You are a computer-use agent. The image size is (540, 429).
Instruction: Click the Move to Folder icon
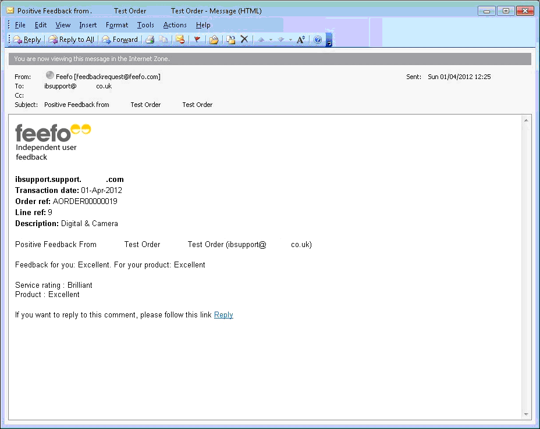(x=214, y=40)
